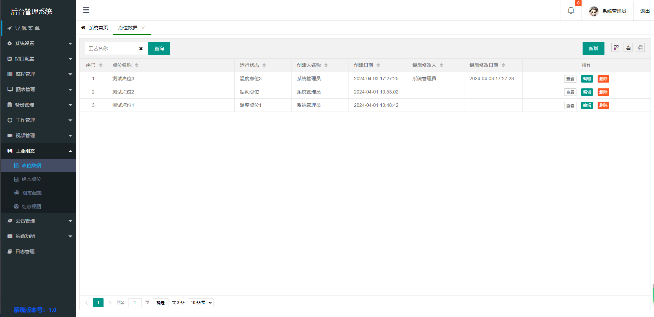The image size is (654, 317).
Task: Click the user avatar in top bar
Action: [x=594, y=11]
